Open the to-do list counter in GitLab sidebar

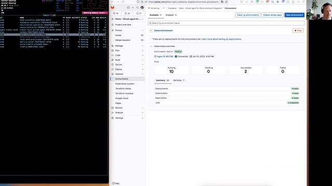coord(139,13)
